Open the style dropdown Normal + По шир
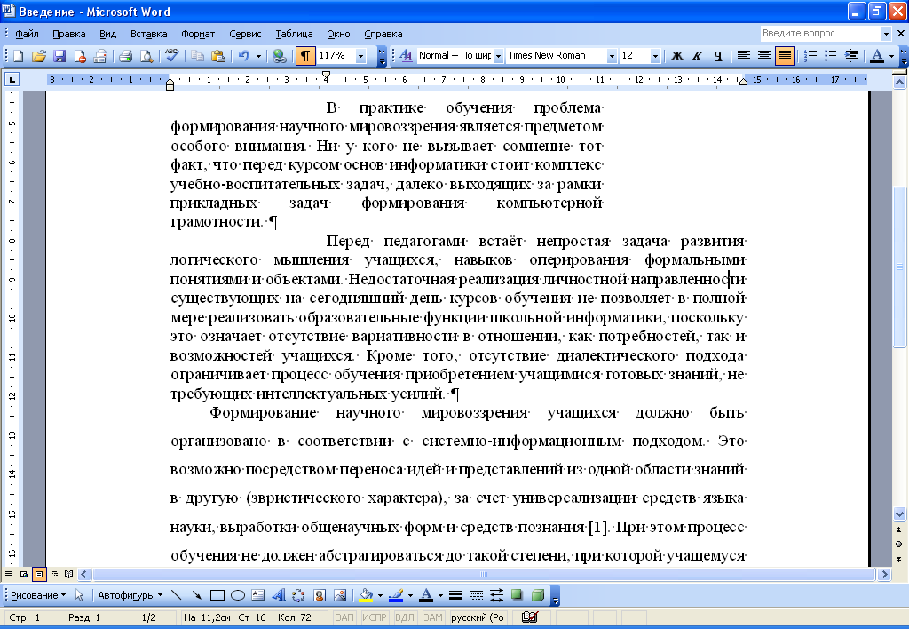909x629 pixels. coord(498,56)
